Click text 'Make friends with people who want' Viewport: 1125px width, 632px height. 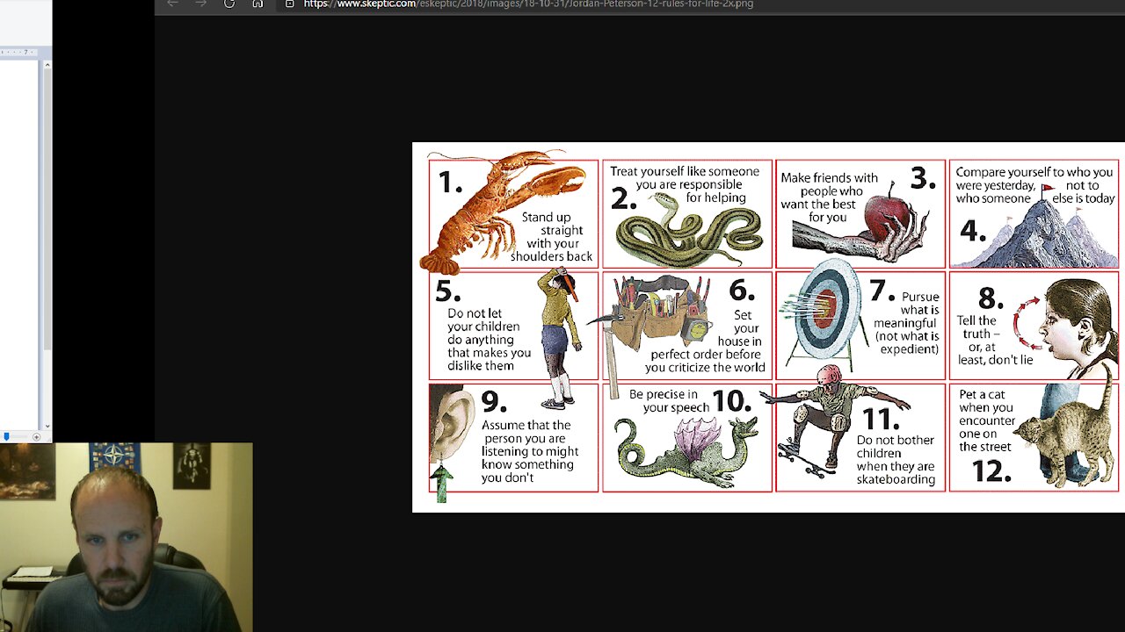[x=828, y=190]
